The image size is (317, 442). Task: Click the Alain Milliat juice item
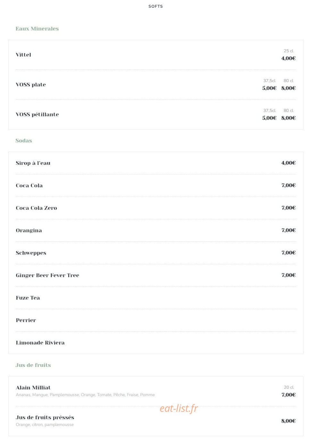pos(33,387)
